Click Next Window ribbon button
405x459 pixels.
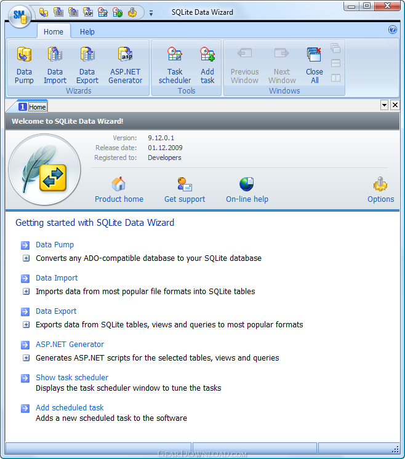tap(282, 66)
